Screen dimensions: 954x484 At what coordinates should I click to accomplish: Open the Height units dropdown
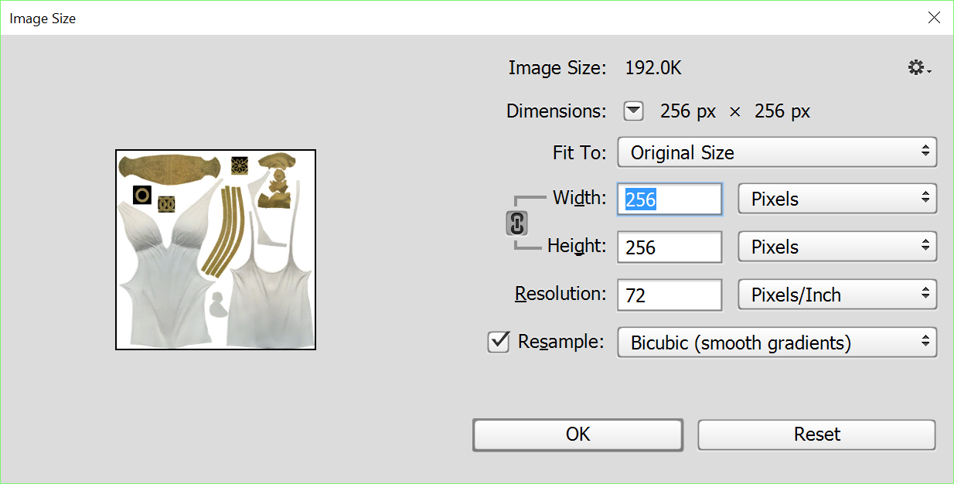837,247
